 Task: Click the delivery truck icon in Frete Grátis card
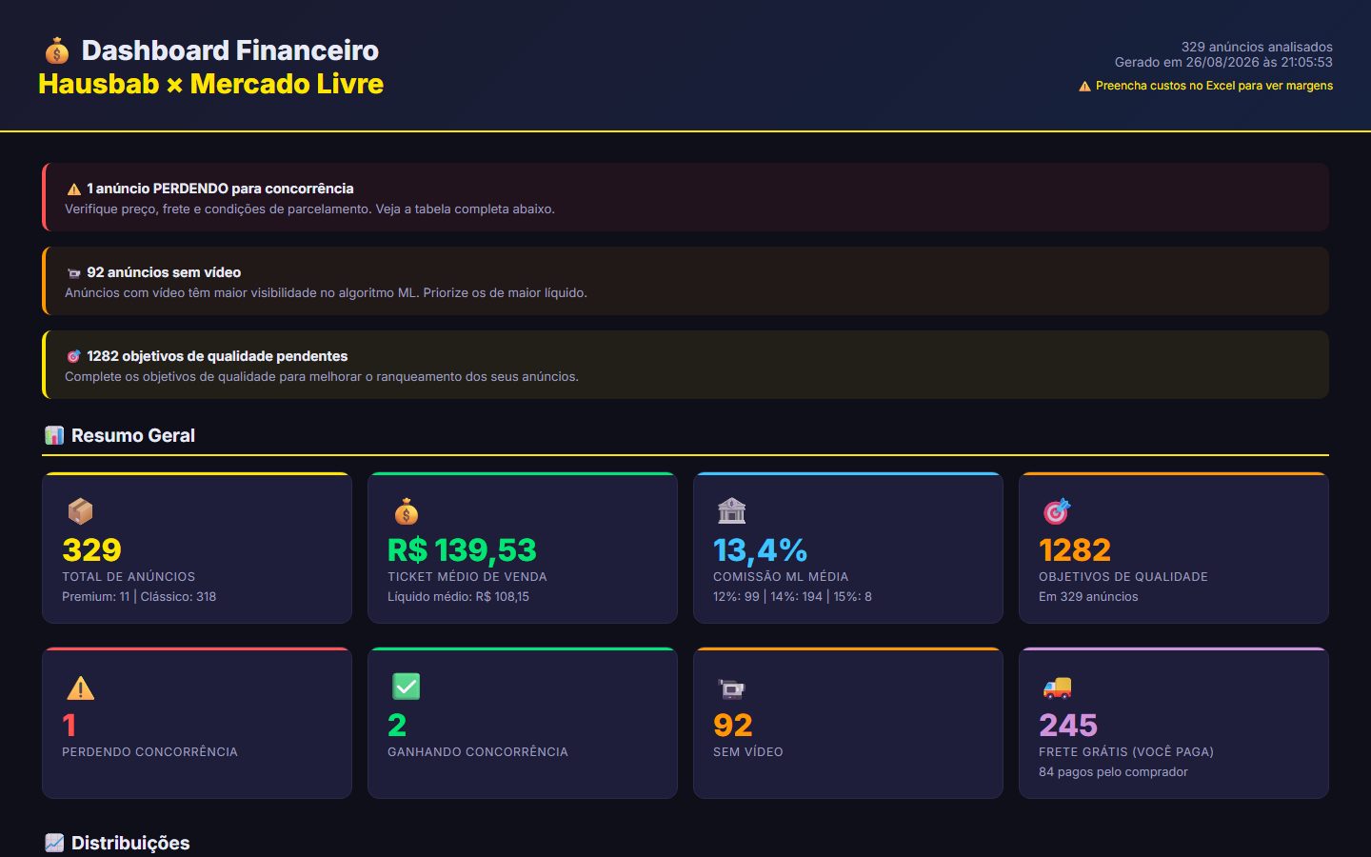tap(1057, 687)
